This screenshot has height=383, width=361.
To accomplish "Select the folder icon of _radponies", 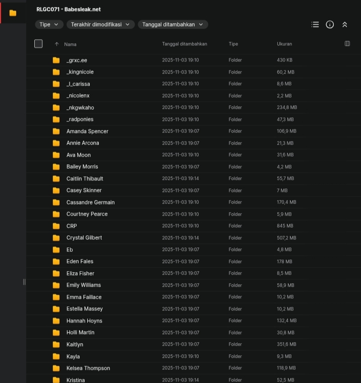I will 56,119.
